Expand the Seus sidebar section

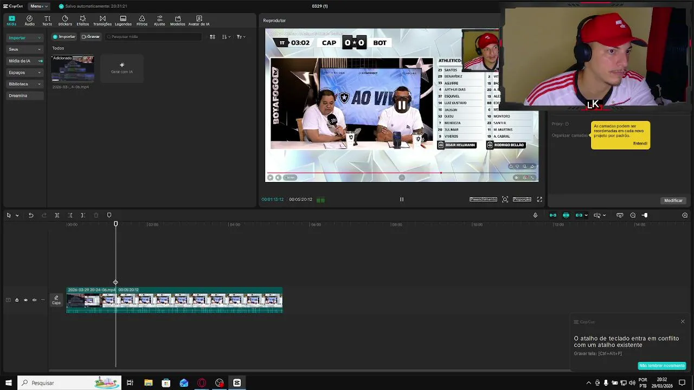(x=24, y=49)
